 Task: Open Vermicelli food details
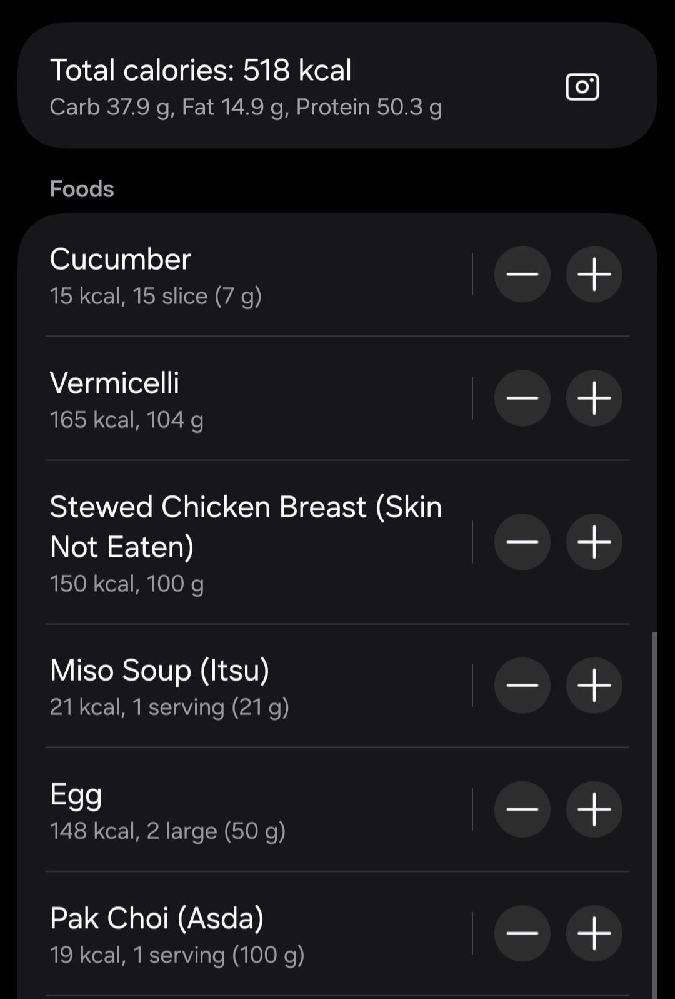[x=250, y=399]
